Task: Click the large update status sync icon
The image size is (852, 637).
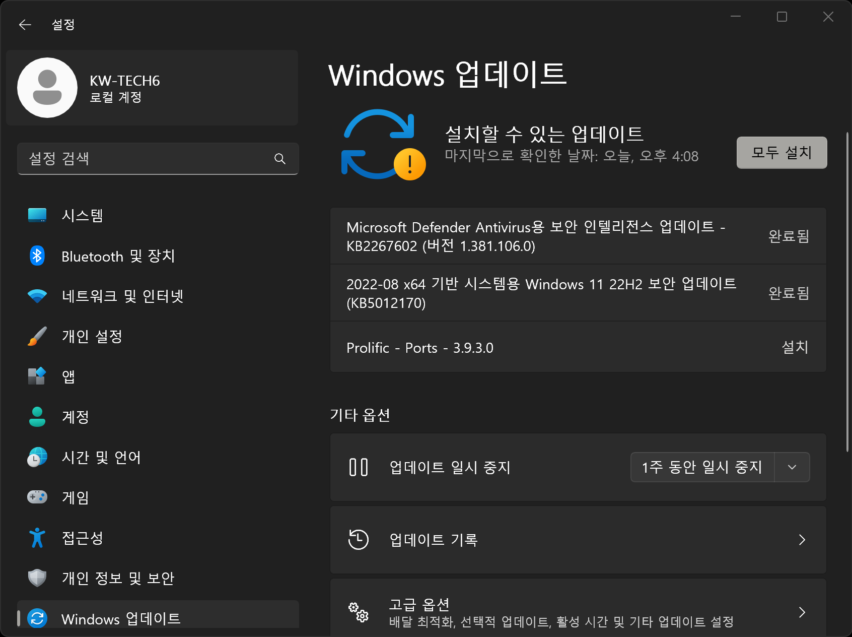Action: [x=383, y=145]
